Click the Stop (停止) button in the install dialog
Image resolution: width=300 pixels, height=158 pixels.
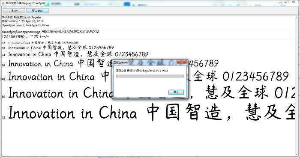coord(176,92)
